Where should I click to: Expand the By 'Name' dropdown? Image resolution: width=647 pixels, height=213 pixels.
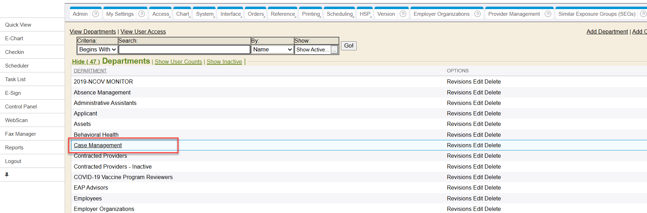[x=272, y=50]
